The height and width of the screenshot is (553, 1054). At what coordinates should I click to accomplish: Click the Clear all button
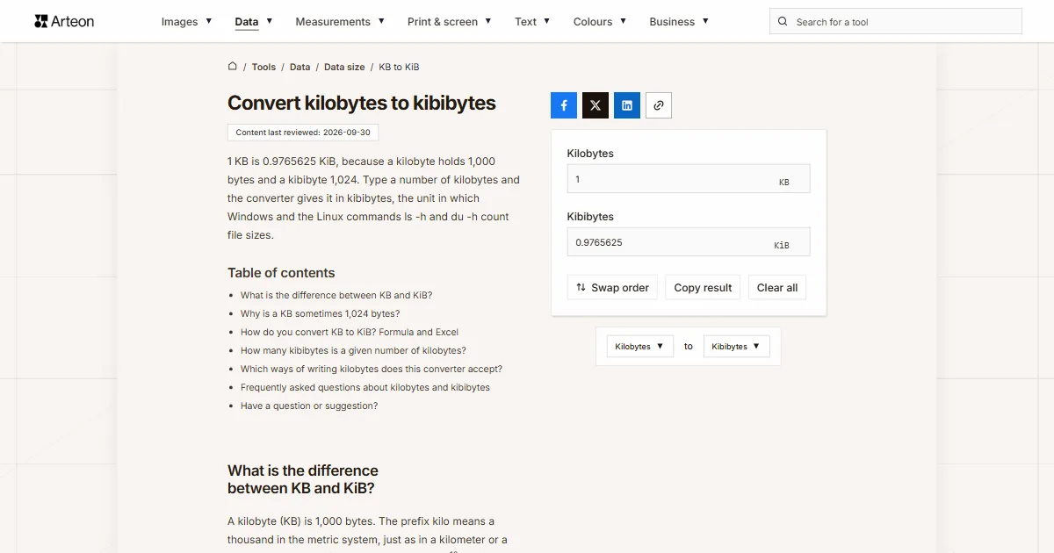777,288
